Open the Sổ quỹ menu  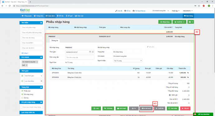coord(69,16)
